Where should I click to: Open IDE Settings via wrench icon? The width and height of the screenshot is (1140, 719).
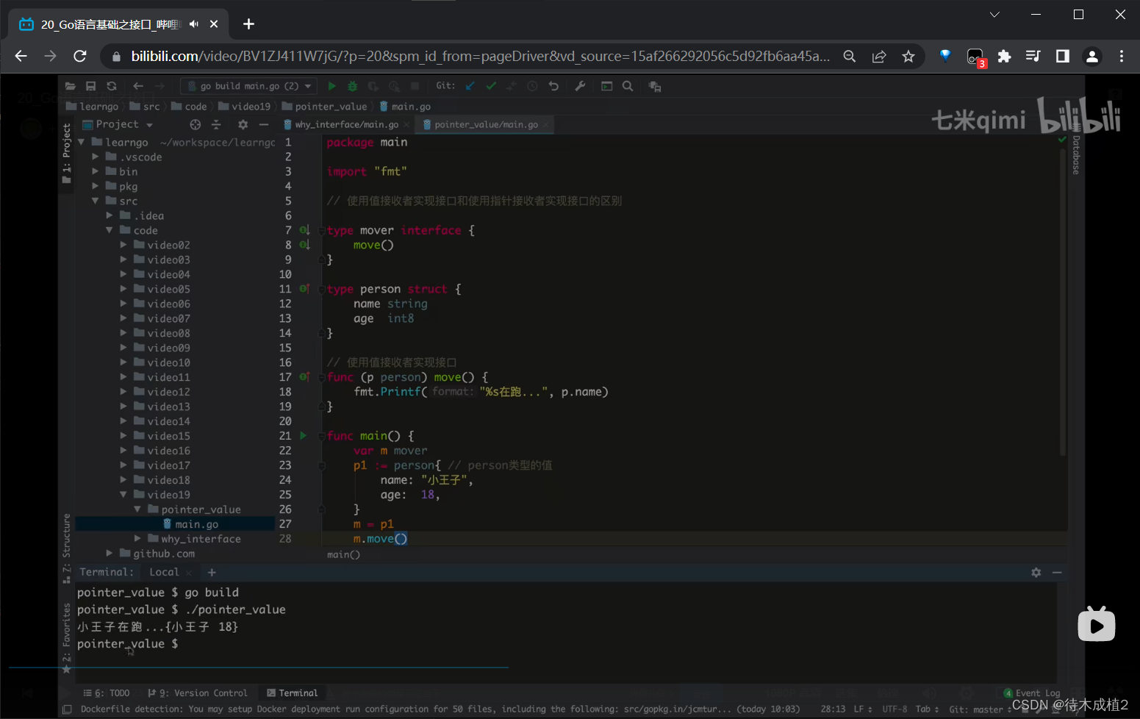[x=580, y=86]
